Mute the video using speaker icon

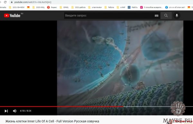click(14, 111)
